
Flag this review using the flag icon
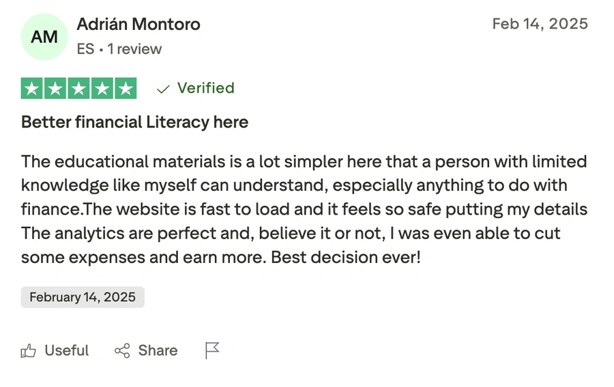(212, 351)
